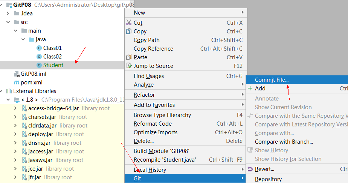
Task: Choose Reformat Code from the menu
Action: (153, 124)
